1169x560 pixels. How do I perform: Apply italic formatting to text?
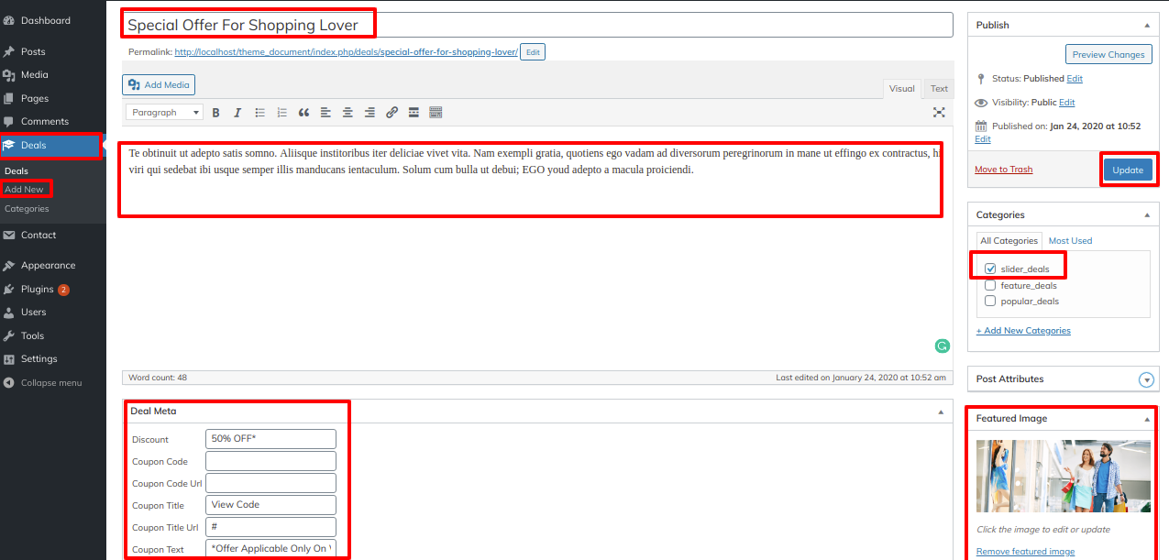click(x=237, y=113)
